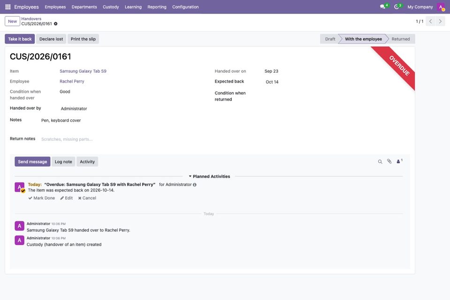Open the Learning menu

(x=133, y=7)
